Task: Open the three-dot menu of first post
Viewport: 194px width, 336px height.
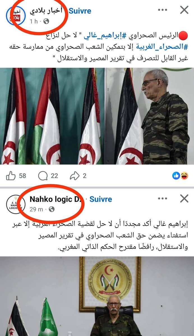Action: (162, 10)
